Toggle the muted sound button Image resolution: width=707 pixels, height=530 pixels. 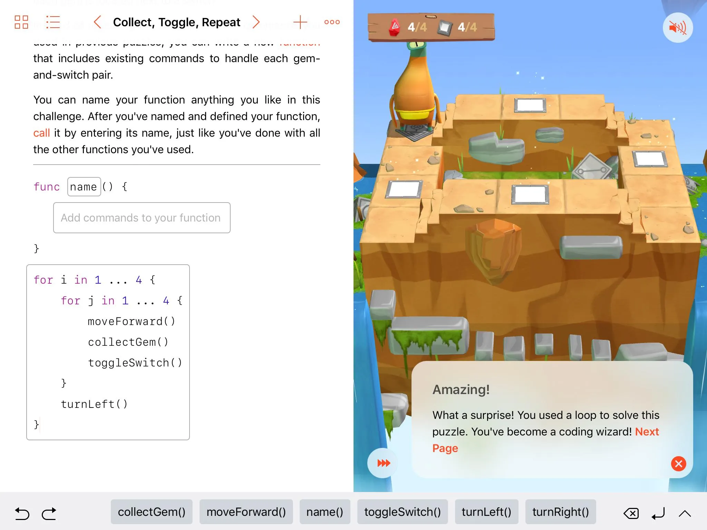tap(677, 28)
